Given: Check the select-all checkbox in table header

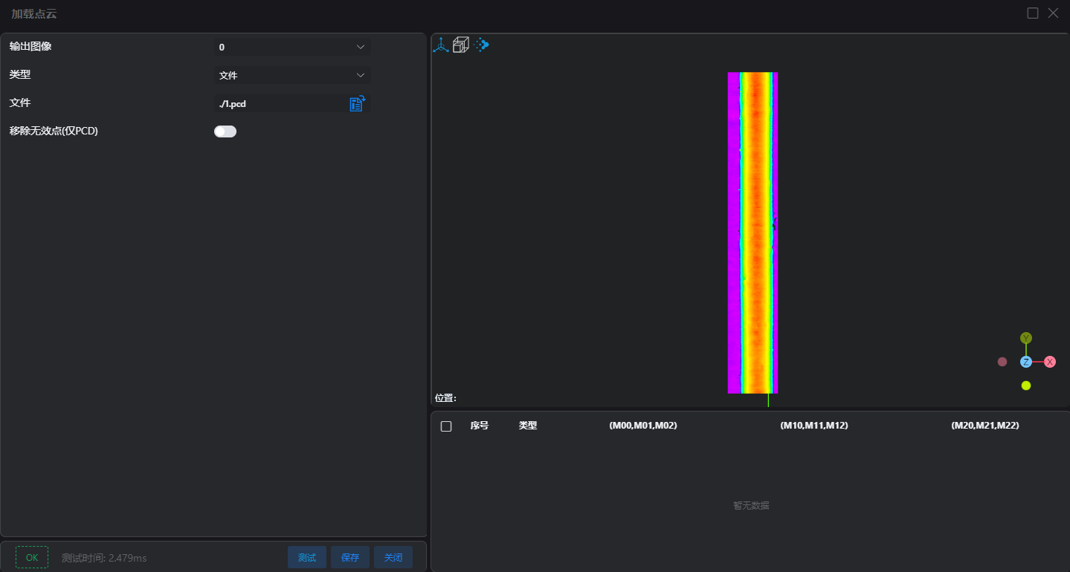Looking at the screenshot, I should click(446, 426).
